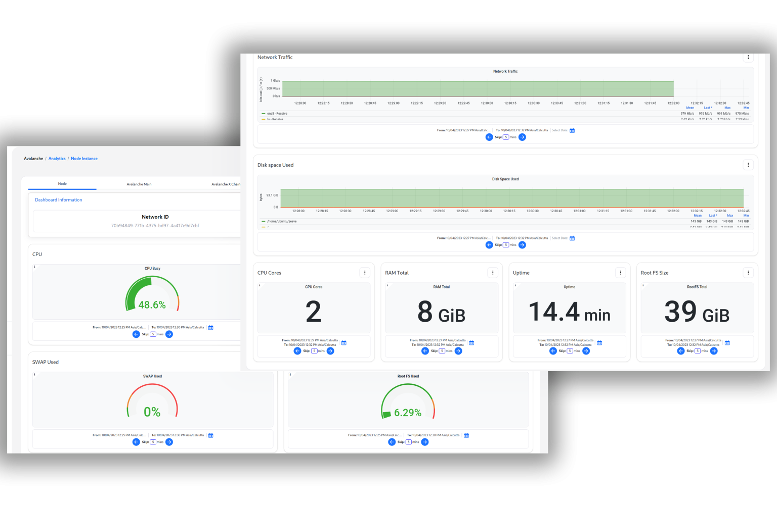Click the blue forward skip arrow under Root FS Used
777x507 pixels.
pyautogui.click(x=425, y=442)
